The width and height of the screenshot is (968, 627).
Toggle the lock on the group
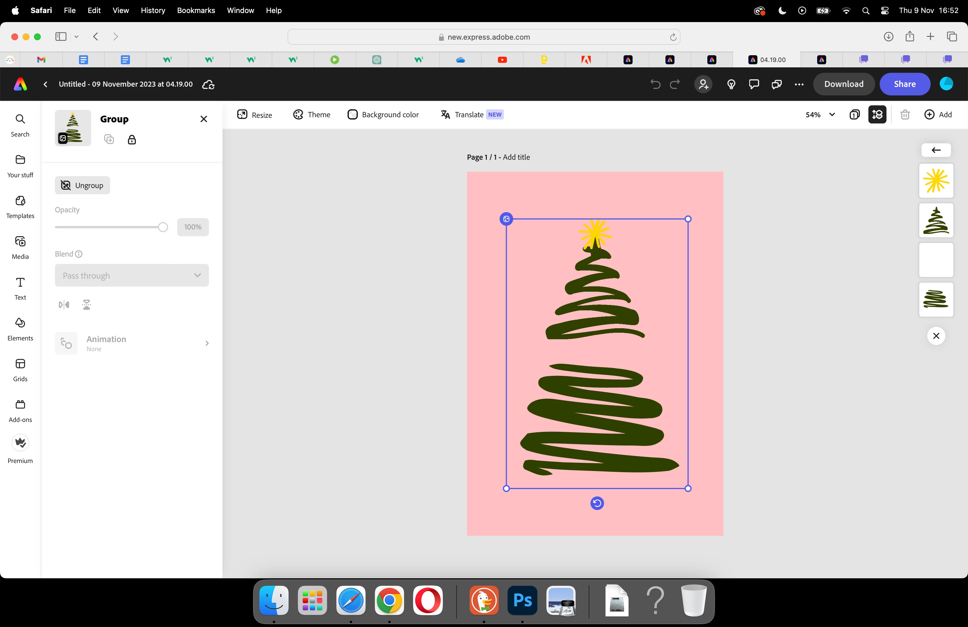coord(132,140)
